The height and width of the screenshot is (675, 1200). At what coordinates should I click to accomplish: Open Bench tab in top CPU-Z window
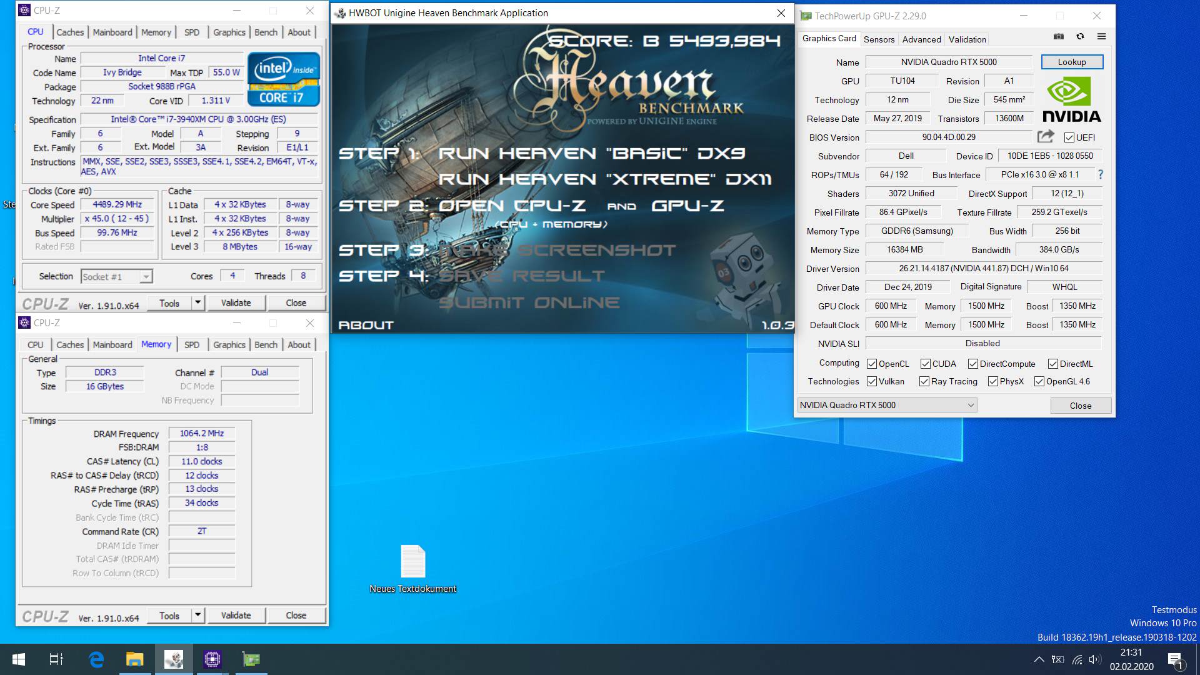pos(266,32)
